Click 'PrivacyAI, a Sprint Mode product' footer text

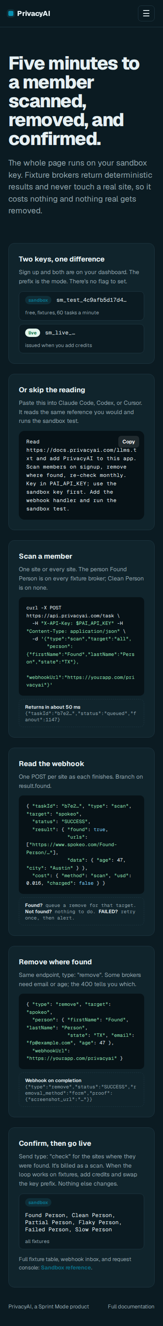pyautogui.click(x=49, y=1306)
